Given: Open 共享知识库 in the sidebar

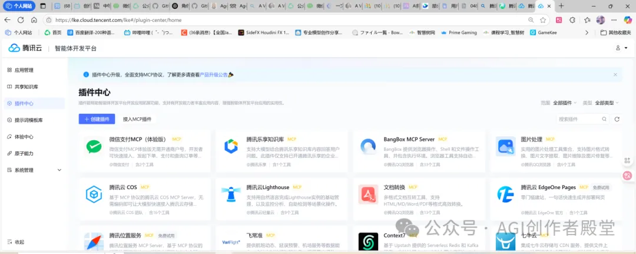Looking at the screenshot, I should (x=35, y=87).
